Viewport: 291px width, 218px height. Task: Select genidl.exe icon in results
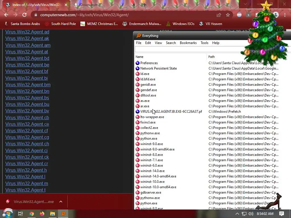pos(138,85)
